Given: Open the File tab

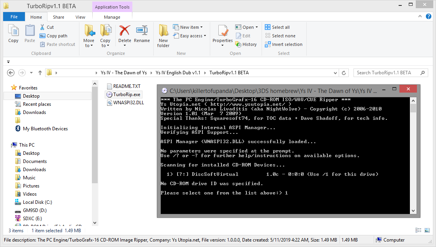Looking at the screenshot, I should [x=14, y=17].
